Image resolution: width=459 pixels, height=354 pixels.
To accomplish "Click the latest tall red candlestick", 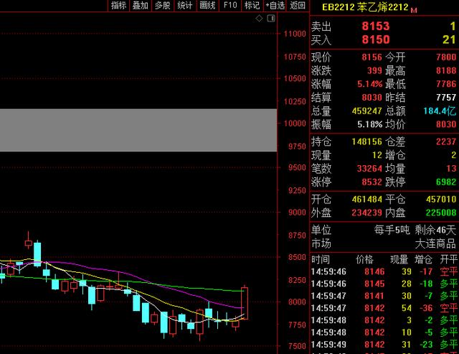I will click(x=245, y=302).
